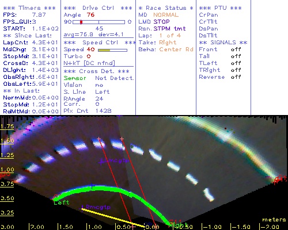Click the yellow steering direction line

pos(113,217)
